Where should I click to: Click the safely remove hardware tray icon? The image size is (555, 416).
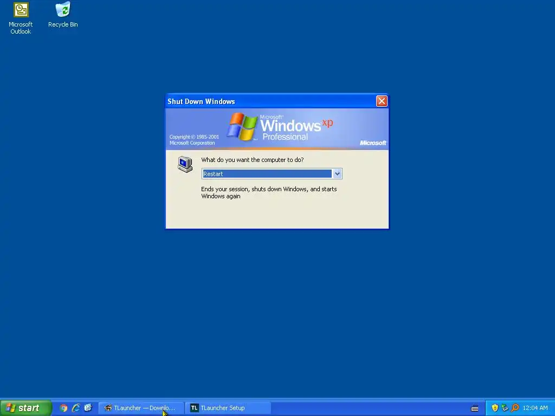point(505,408)
